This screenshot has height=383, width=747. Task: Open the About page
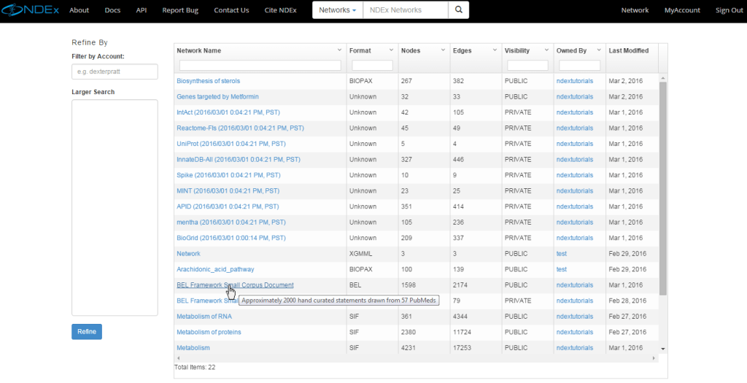click(x=79, y=10)
